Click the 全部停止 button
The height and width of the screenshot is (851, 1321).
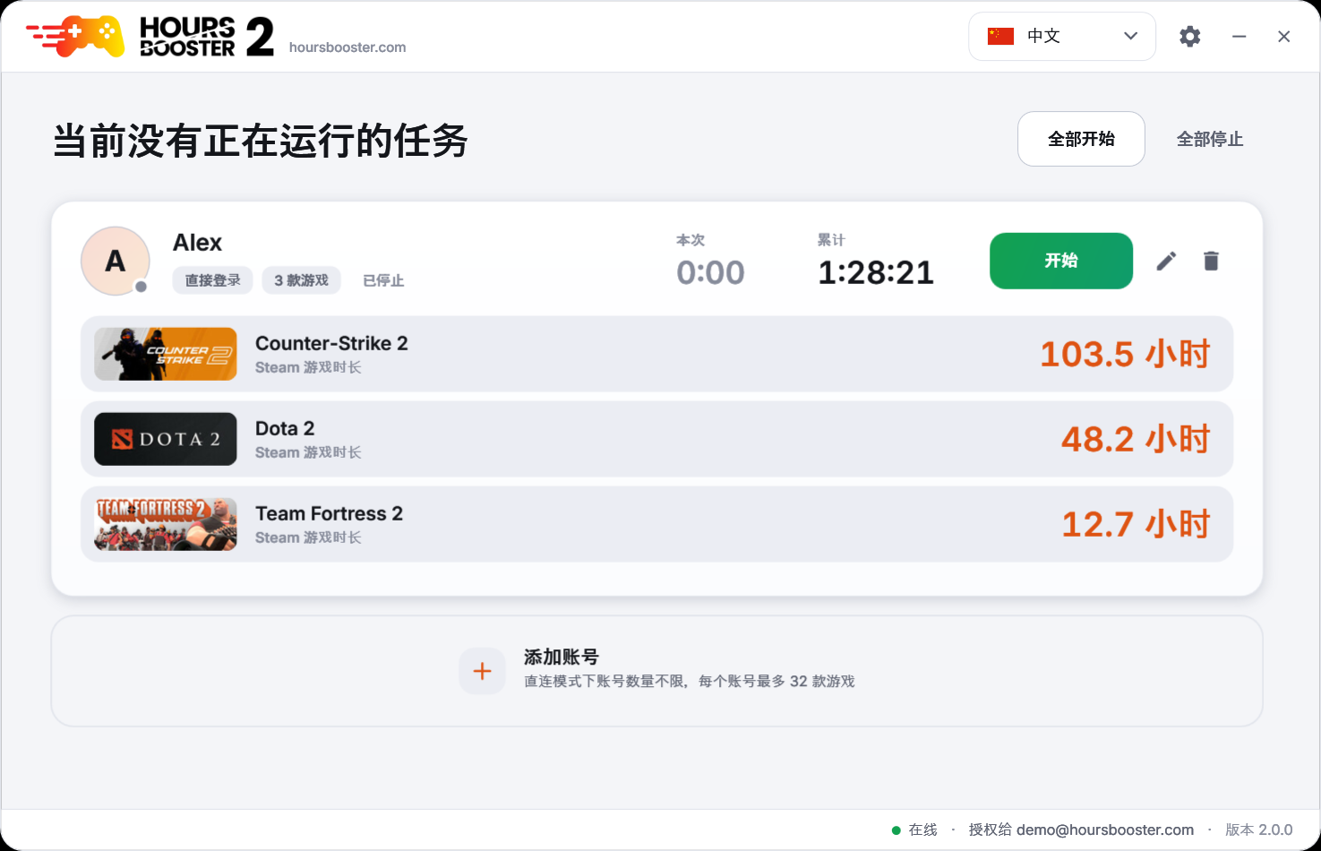click(x=1210, y=139)
